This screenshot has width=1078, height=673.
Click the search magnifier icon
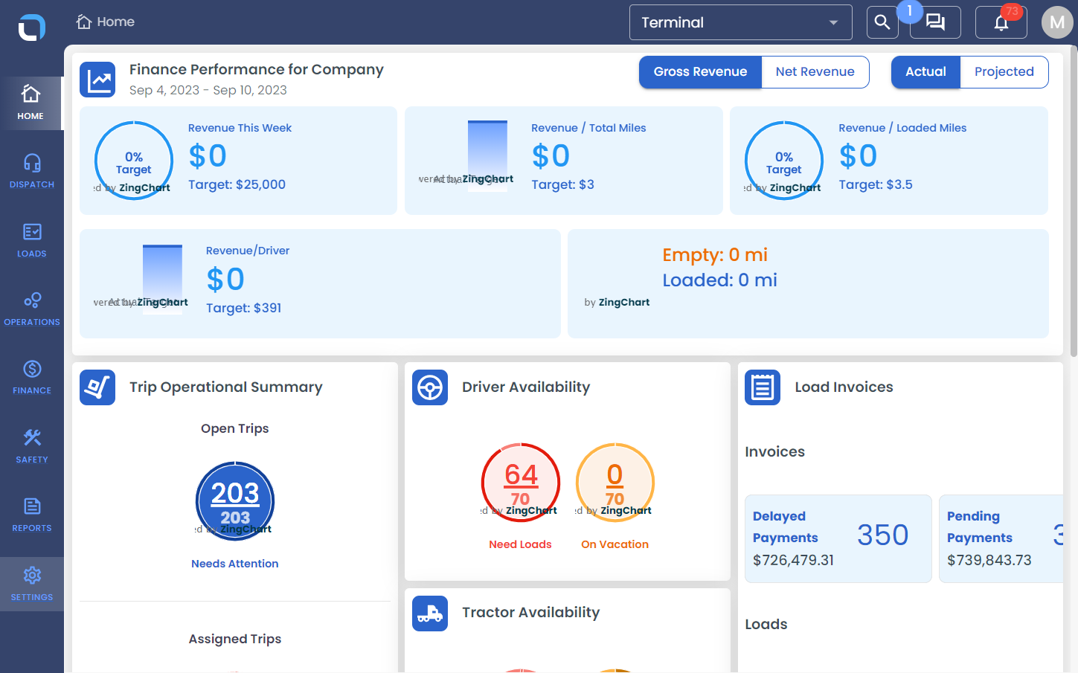(x=882, y=22)
